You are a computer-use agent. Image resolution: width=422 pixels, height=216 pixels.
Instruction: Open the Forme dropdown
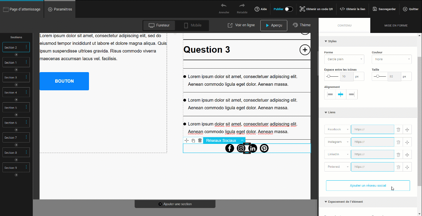[x=344, y=59]
